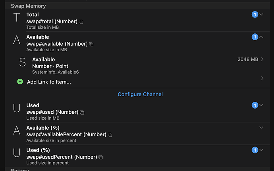The width and height of the screenshot is (274, 171).
Task: Click the T icon for Total channel
Action: 17,17
